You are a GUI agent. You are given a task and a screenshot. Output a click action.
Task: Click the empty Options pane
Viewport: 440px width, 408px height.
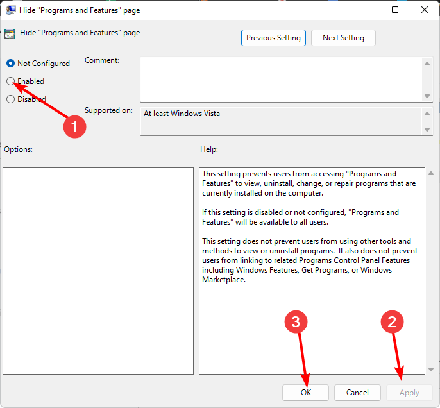(x=98, y=271)
